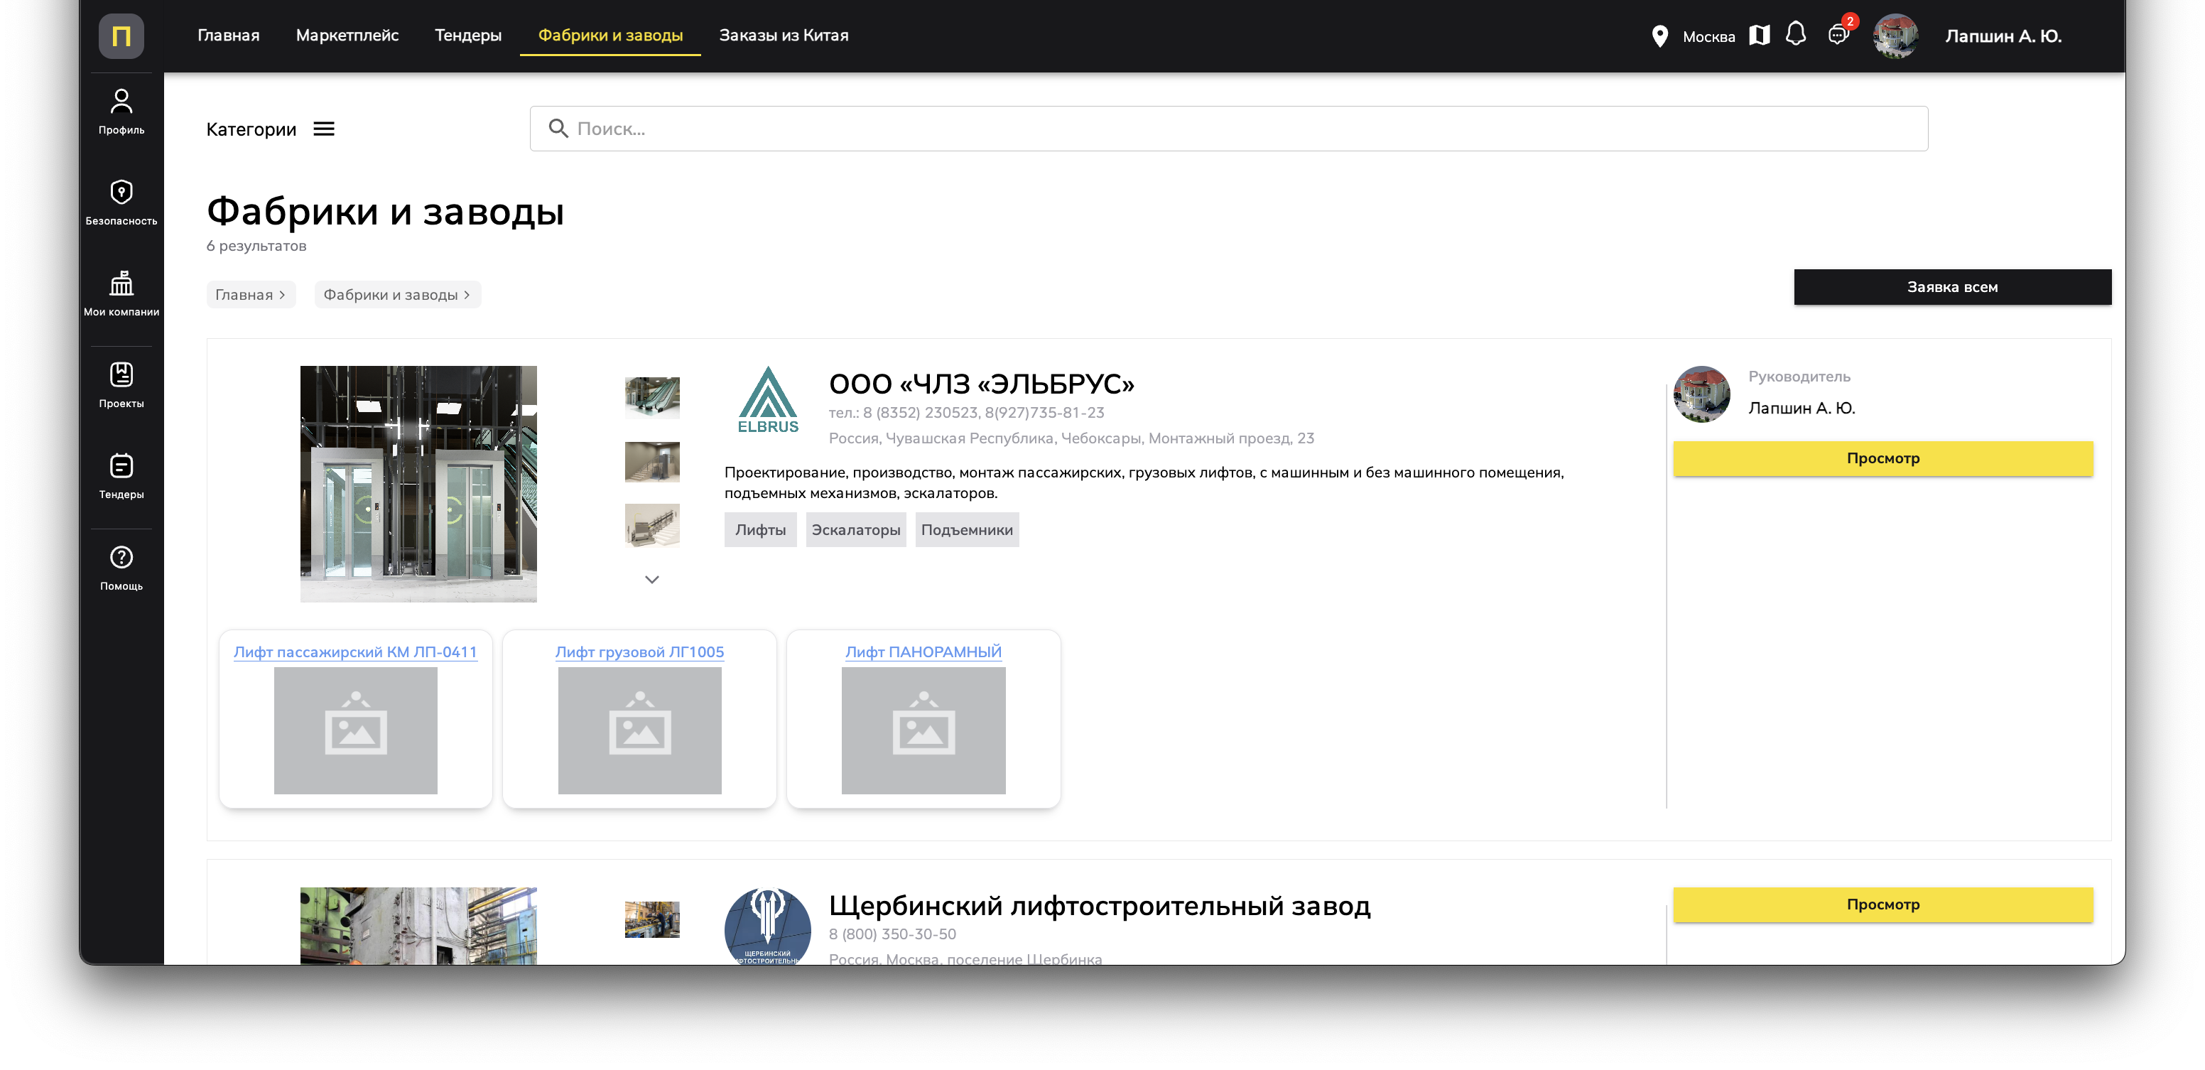Click ЭЛЬБРУС address in Чебоксары

(1072, 438)
